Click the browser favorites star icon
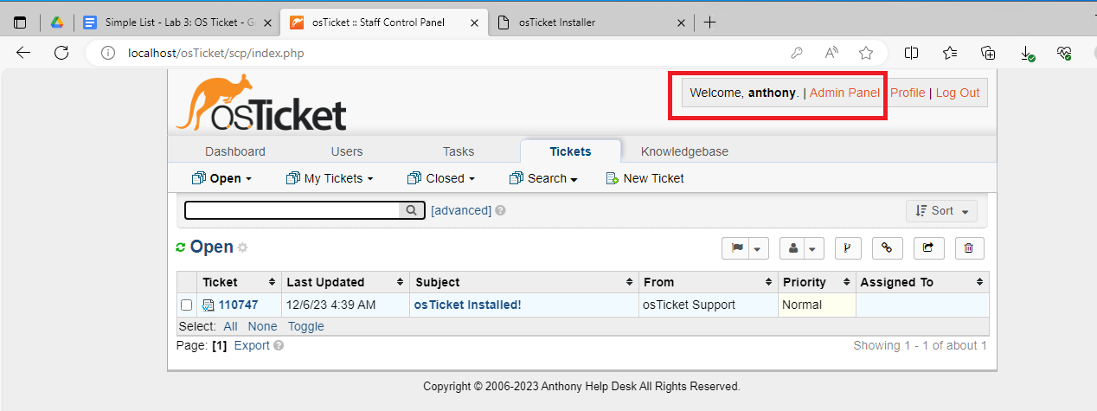 866,53
